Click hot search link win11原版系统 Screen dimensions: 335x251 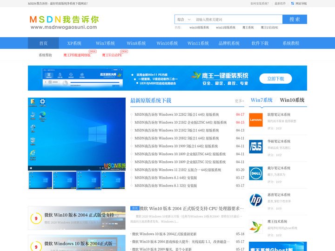point(226,27)
